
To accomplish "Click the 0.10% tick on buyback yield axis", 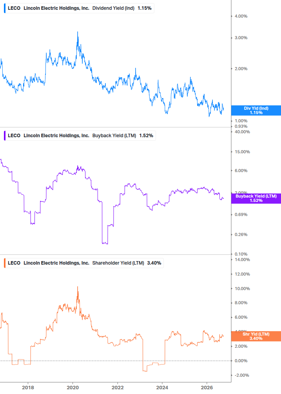I will (x=241, y=254).
